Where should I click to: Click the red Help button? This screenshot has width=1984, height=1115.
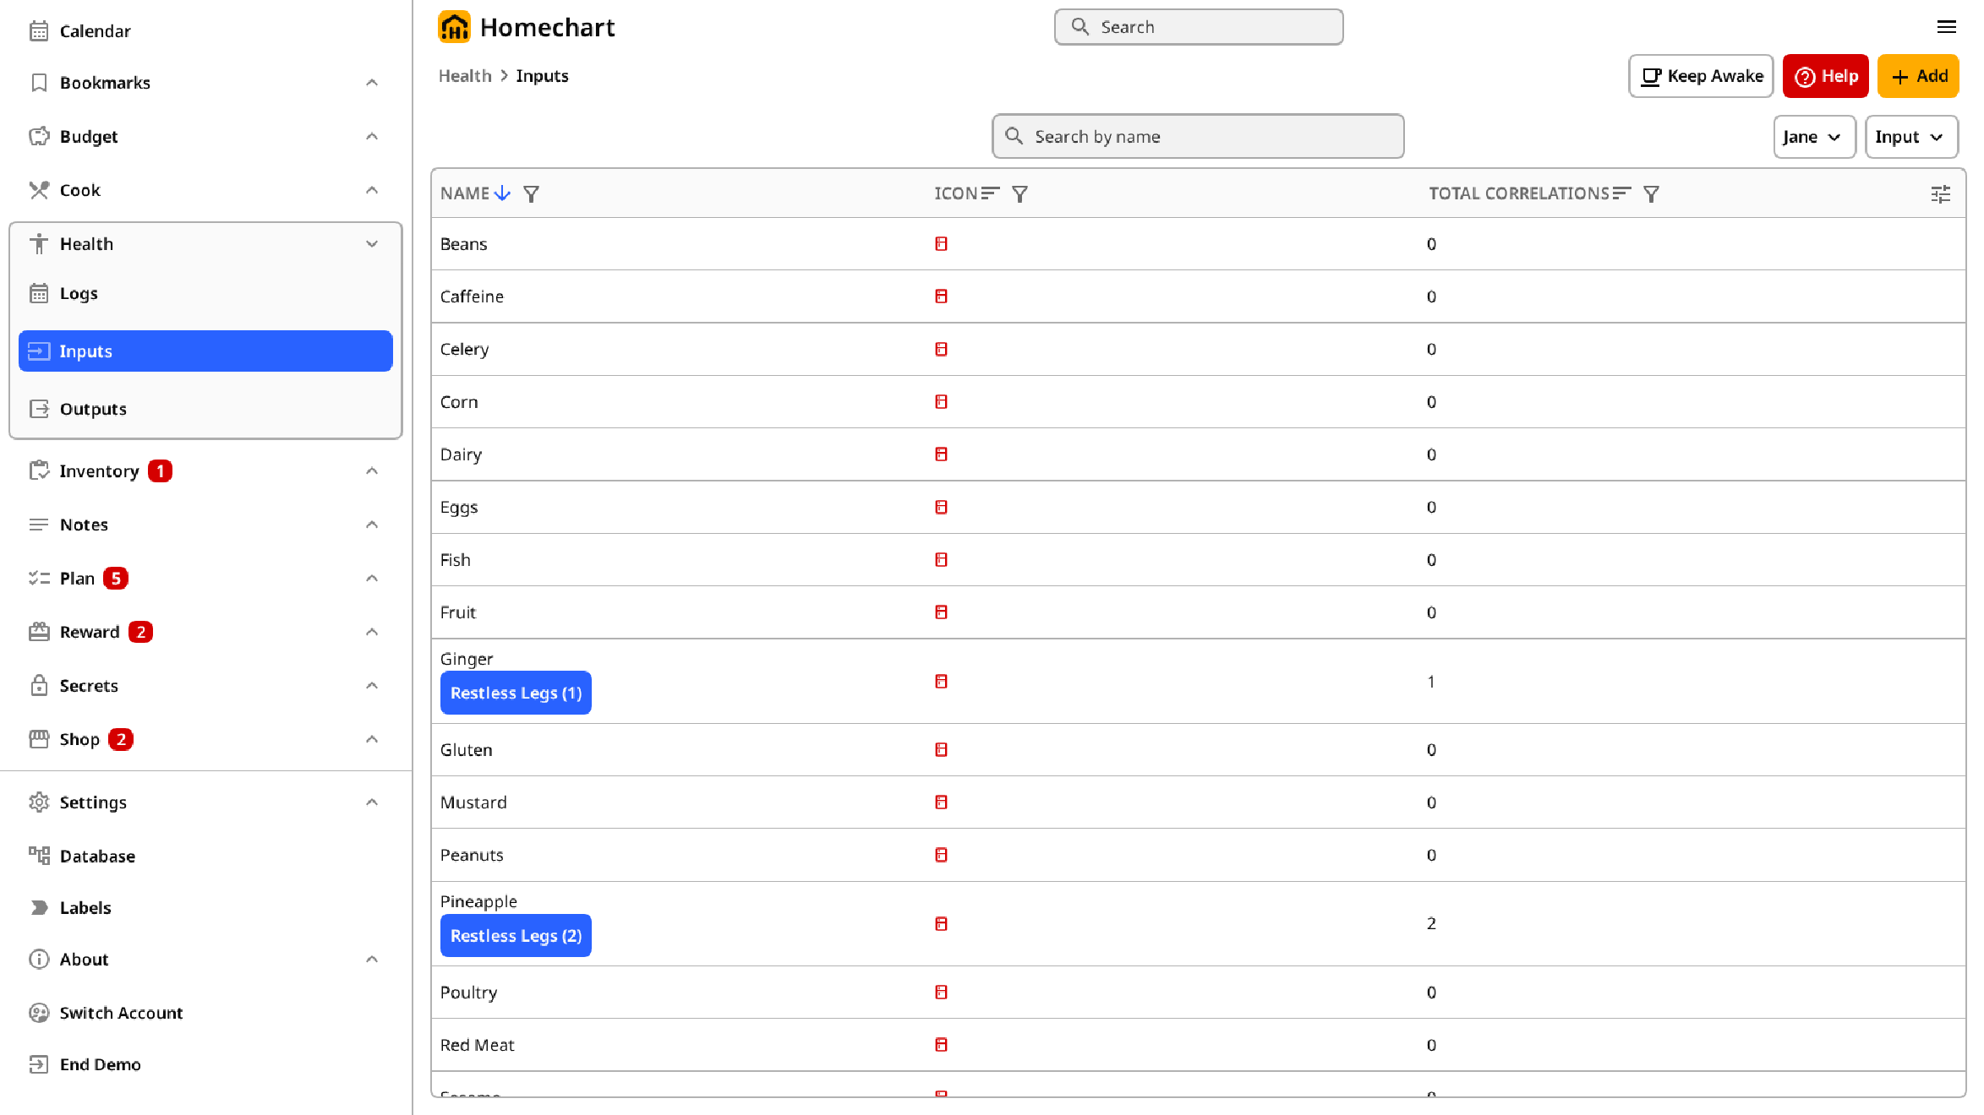(x=1825, y=76)
